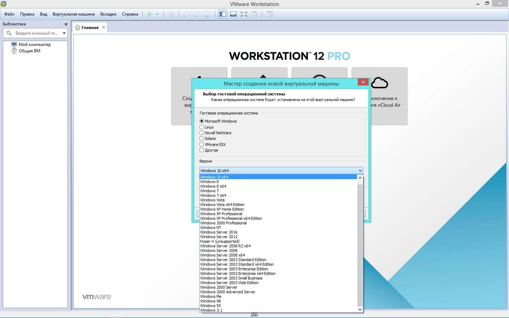
Task: Click the Power On play icon
Action: coord(150,14)
